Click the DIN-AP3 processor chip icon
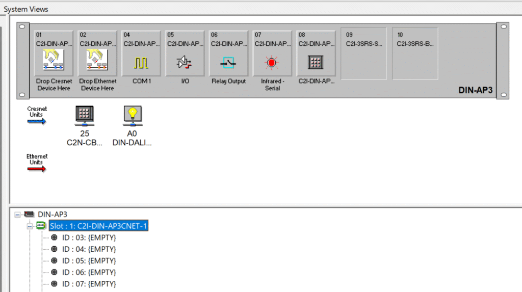Viewport: 522px width, 292px height. coord(29,214)
